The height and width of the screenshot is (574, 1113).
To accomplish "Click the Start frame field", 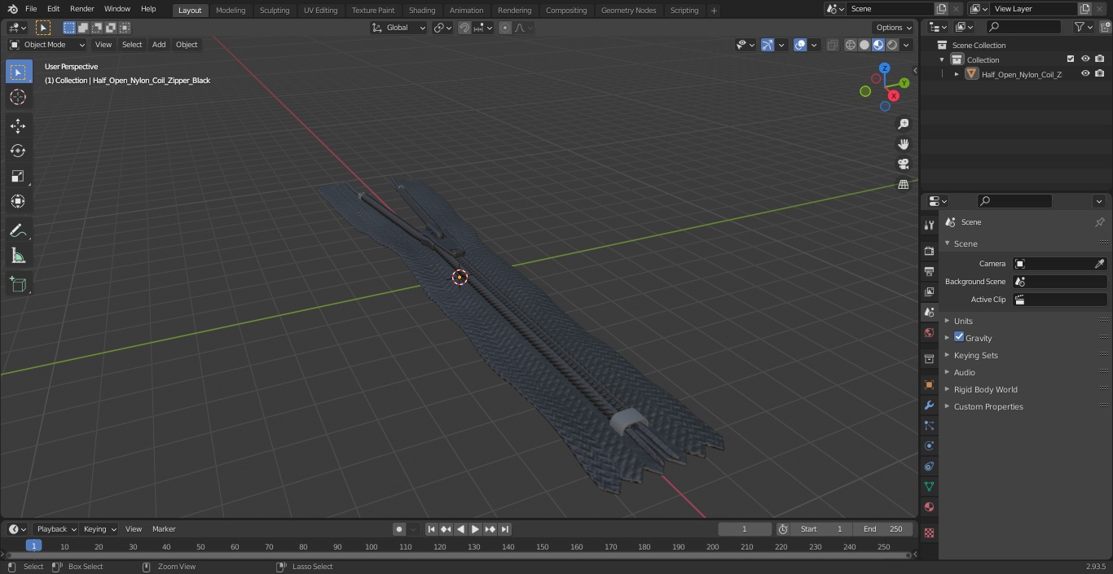I will 821,529.
